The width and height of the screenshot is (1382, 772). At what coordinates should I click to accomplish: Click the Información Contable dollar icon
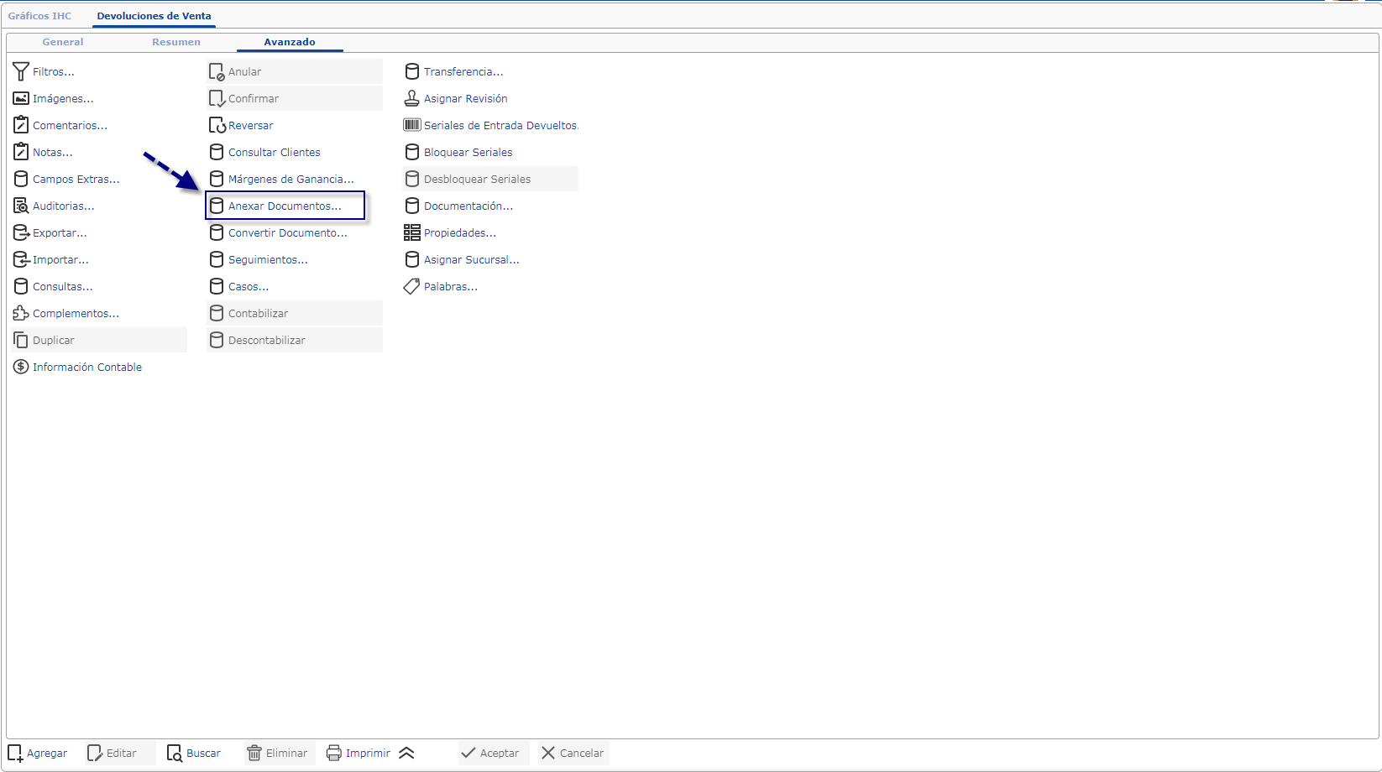(x=21, y=368)
